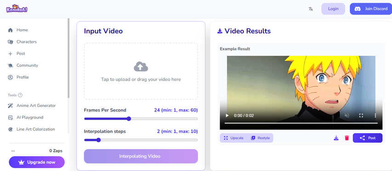Click the '0:00 / 0:02' time display
Viewport: 392px width, 171px height.
point(244,116)
